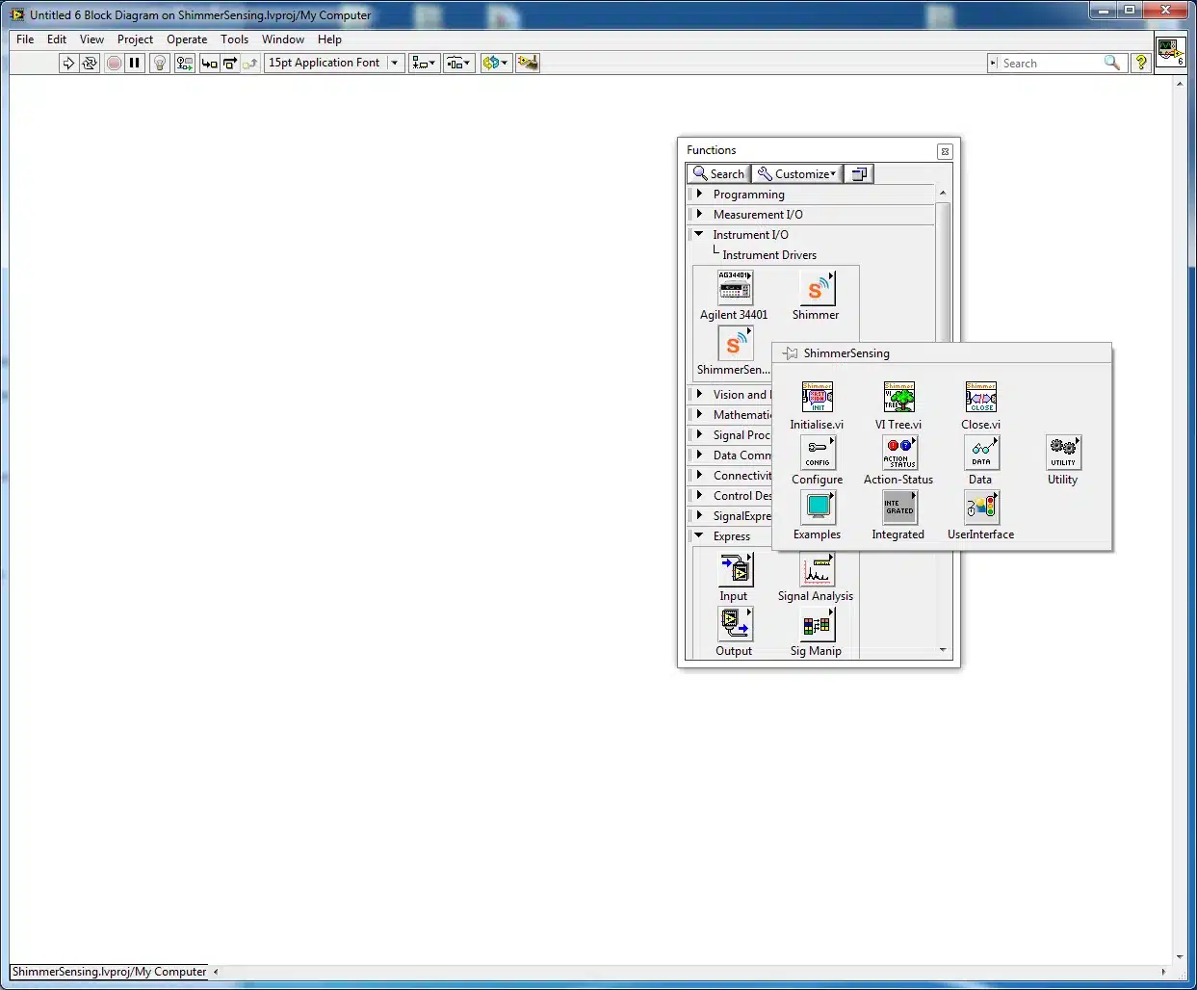Click the Clean Up Diagram button
The height and width of the screenshot is (990, 1197).
click(x=528, y=63)
